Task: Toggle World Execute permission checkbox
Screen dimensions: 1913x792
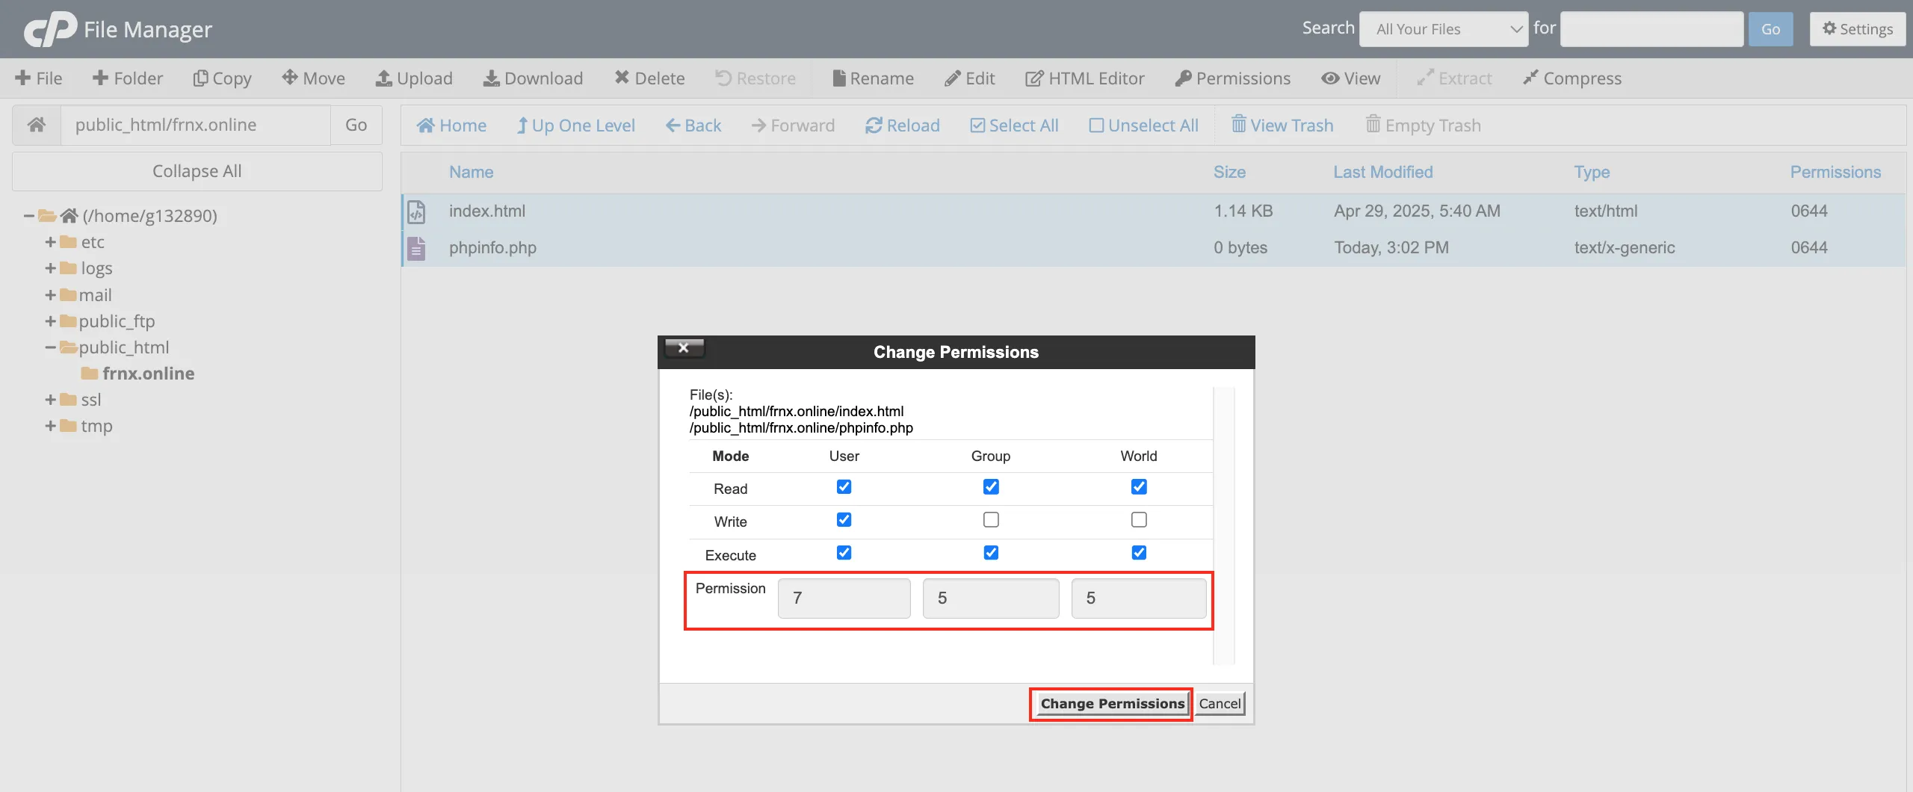Action: pyautogui.click(x=1139, y=553)
